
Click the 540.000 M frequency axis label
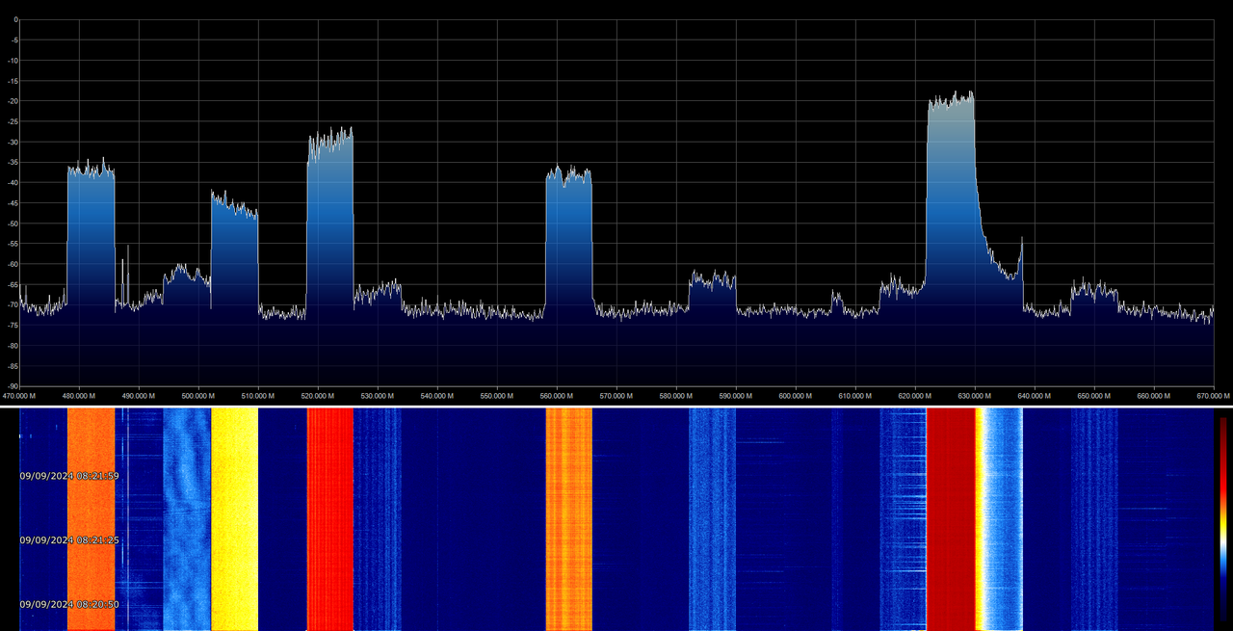pos(437,396)
